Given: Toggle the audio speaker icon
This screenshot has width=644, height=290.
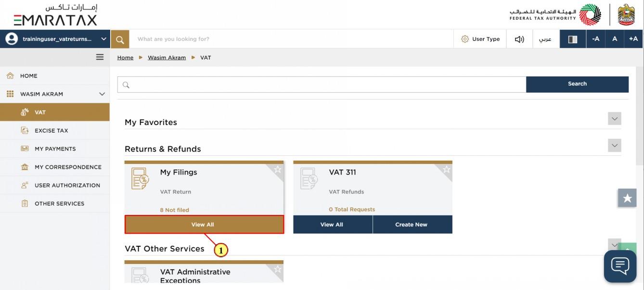Looking at the screenshot, I should click(519, 39).
